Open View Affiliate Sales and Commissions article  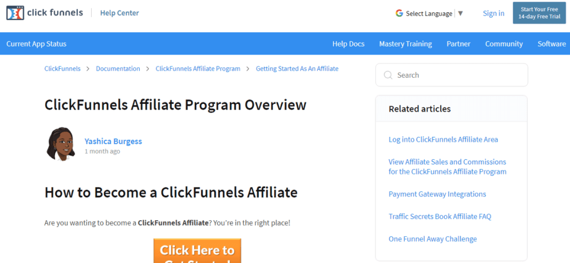pyautogui.click(x=448, y=166)
